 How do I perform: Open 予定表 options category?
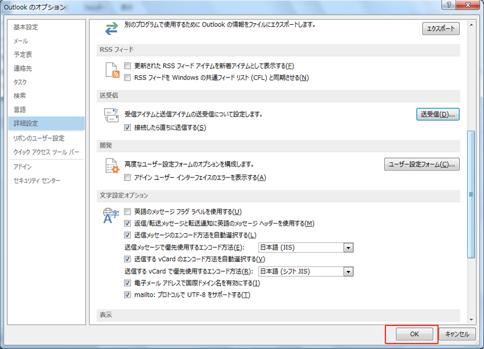[x=47, y=55]
